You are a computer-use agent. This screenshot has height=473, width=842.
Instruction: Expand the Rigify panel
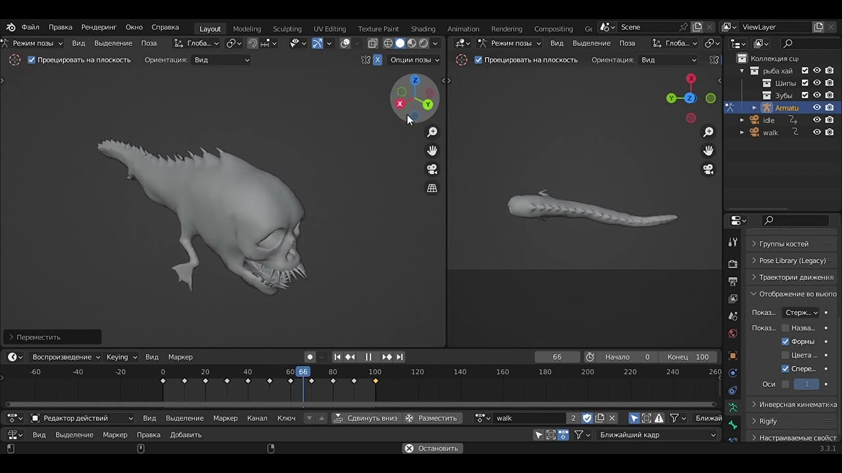(768, 421)
